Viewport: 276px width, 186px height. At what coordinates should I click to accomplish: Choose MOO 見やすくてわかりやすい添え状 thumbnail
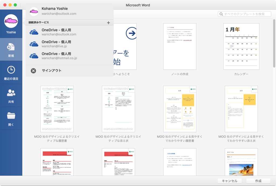241,109
